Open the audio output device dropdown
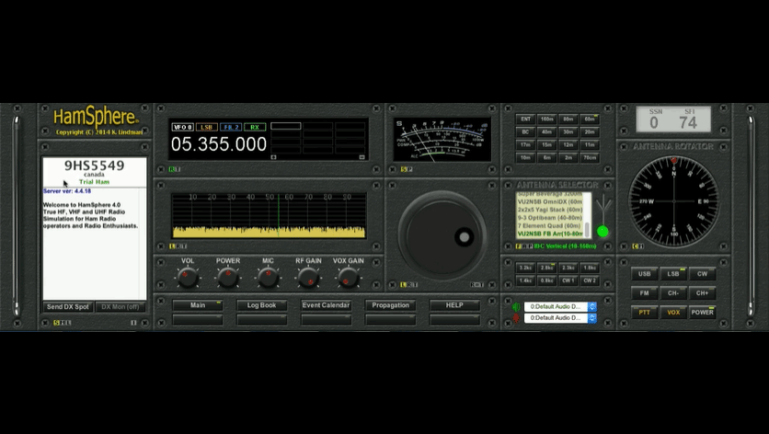Image resolution: width=769 pixels, height=434 pixels. tap(560, 306)
